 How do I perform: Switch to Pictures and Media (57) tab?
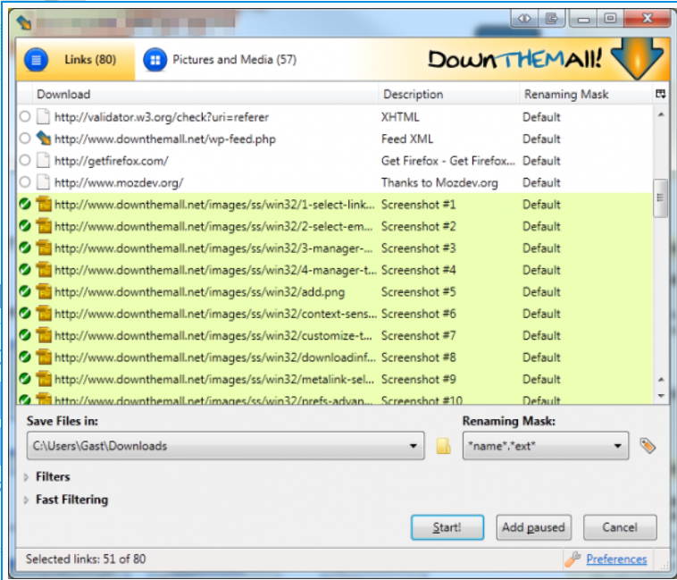220,60
